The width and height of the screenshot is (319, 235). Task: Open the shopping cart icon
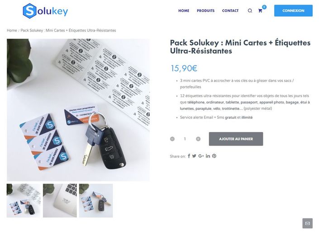click(260, 11)
